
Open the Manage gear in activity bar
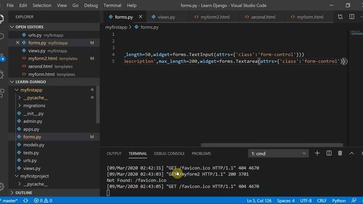point(2,186)
